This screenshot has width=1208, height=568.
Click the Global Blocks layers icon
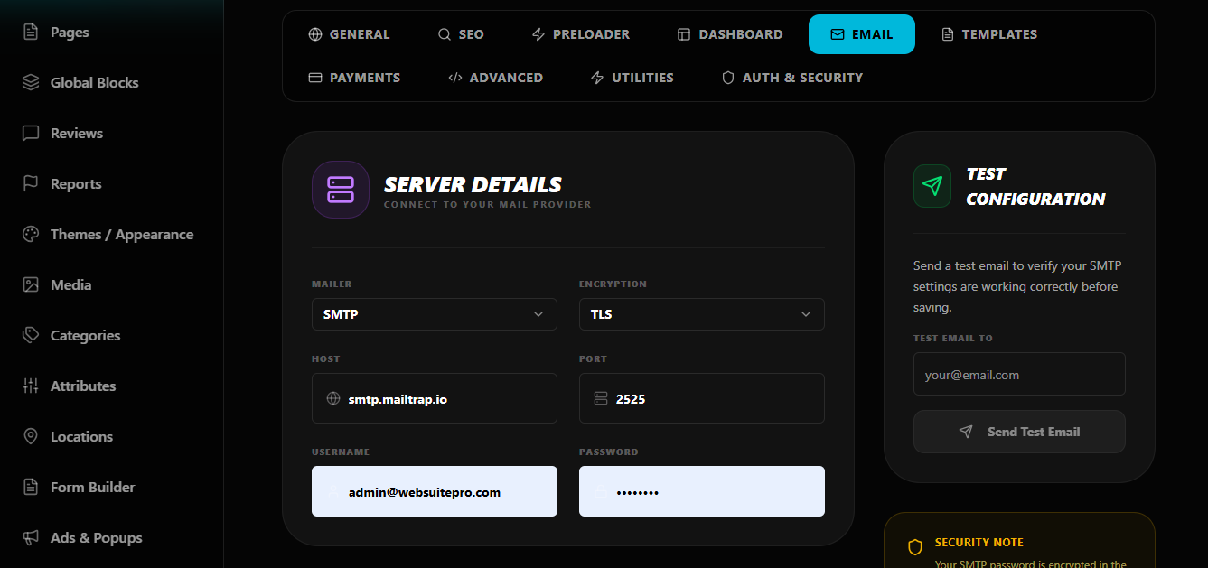pyautogui.click(x=31, y=83)
